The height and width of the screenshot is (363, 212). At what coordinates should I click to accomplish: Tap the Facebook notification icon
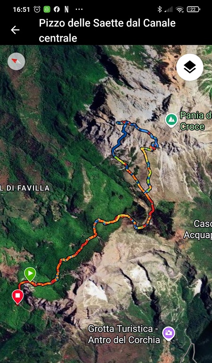pos(57,9)
